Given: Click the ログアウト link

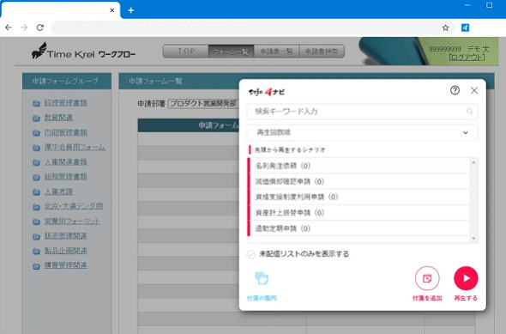Looking at the screenshot, I should [467, 58].
